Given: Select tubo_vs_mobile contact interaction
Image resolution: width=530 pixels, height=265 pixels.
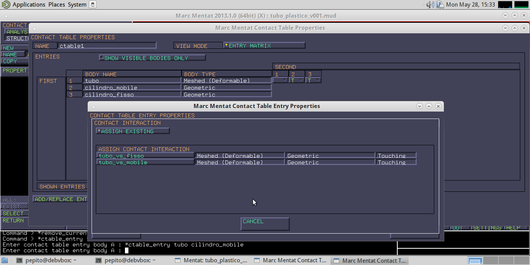Looking at the screenshot, I should point(145,162).
